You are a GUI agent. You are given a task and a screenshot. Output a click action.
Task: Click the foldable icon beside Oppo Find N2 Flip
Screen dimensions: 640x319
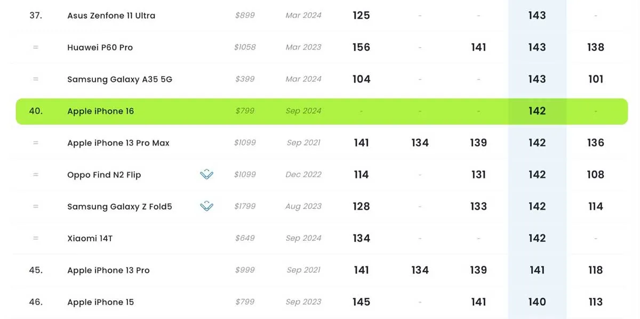point(206,175)
